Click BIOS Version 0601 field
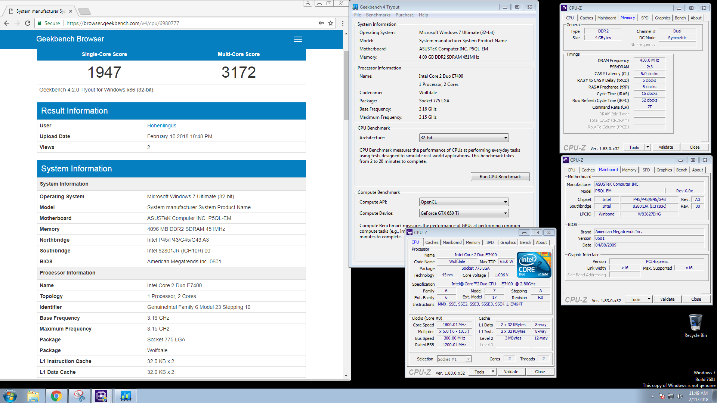This screenshot has width=717, height=403. (649, 238)
